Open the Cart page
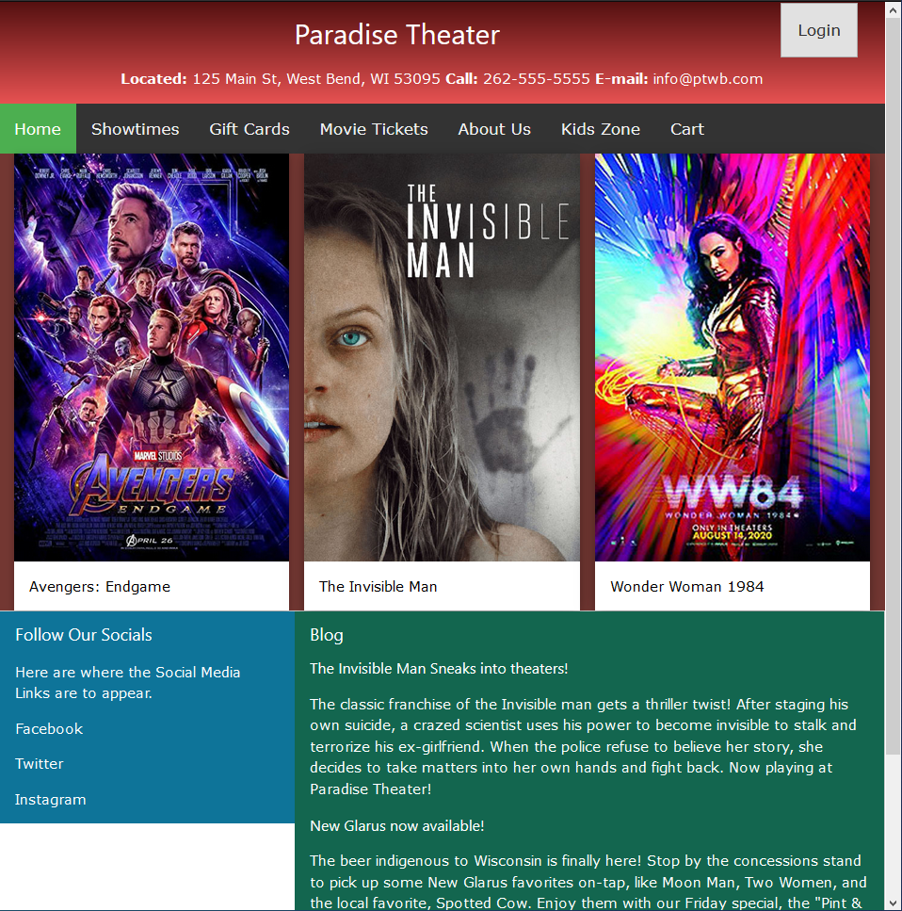 click(x=687, y=129)
